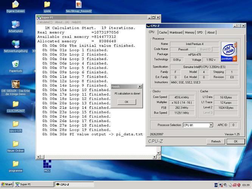The width and height of the screenshot is (252, 189).
Task: Open the Start menu
Action: pyautogui.click(x=7, y=184)
